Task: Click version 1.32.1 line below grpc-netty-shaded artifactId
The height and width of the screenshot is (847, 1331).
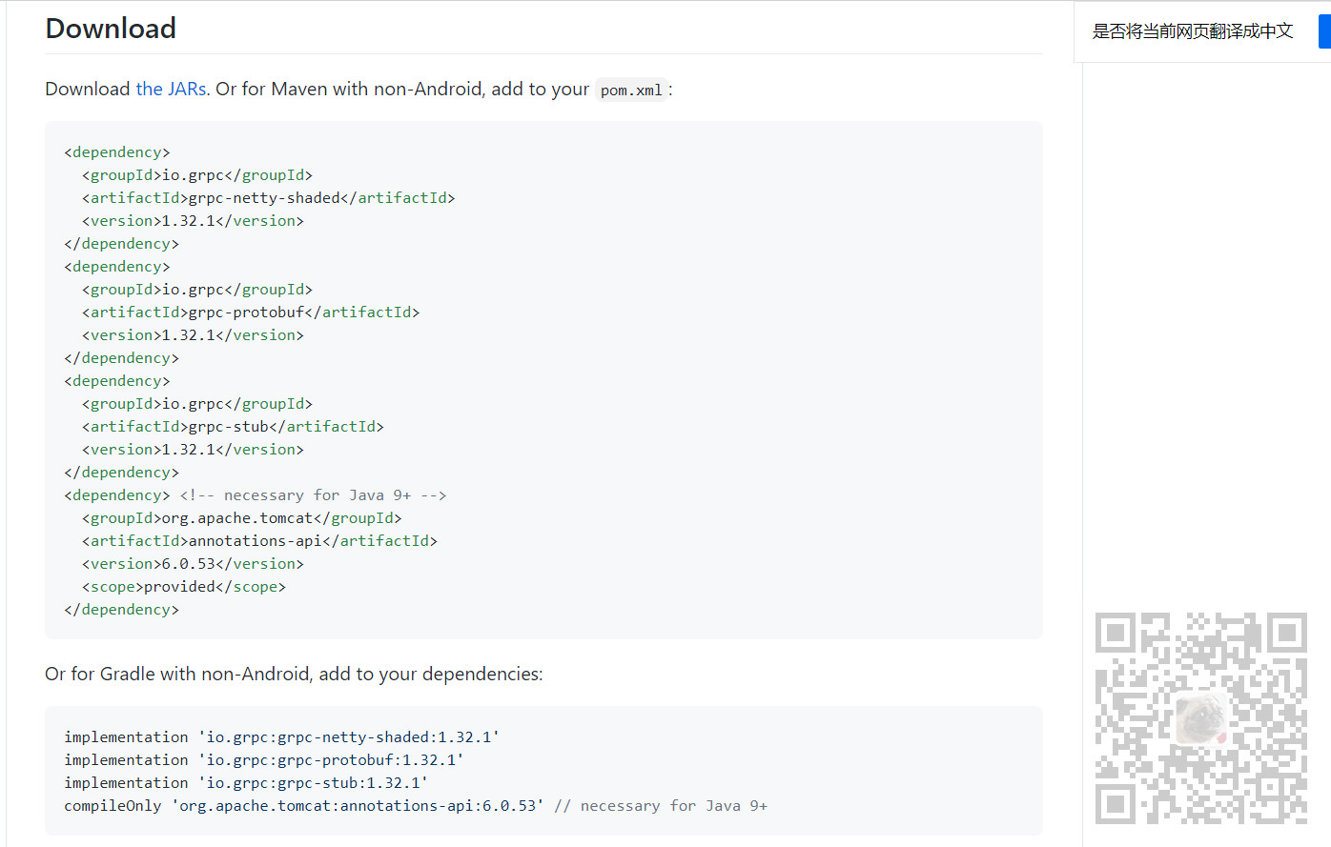Action: pos(193,221)
